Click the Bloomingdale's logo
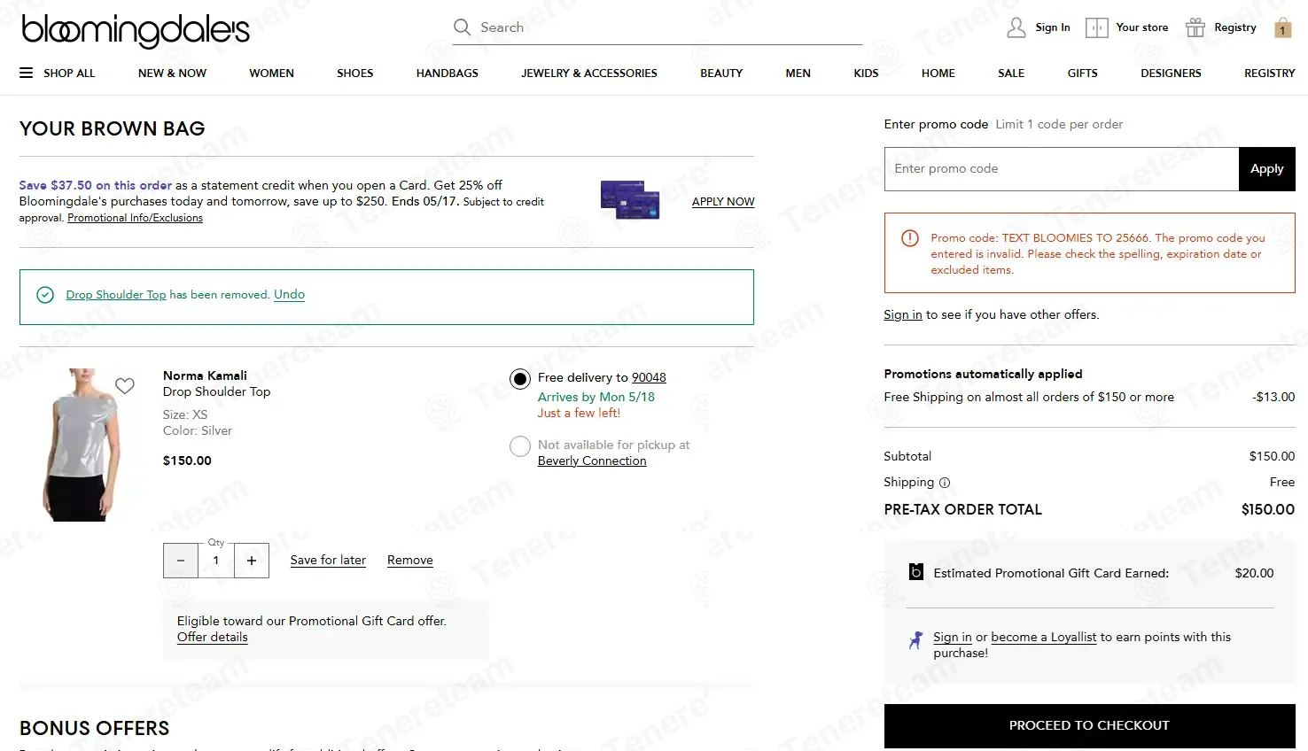 point(136,30)
